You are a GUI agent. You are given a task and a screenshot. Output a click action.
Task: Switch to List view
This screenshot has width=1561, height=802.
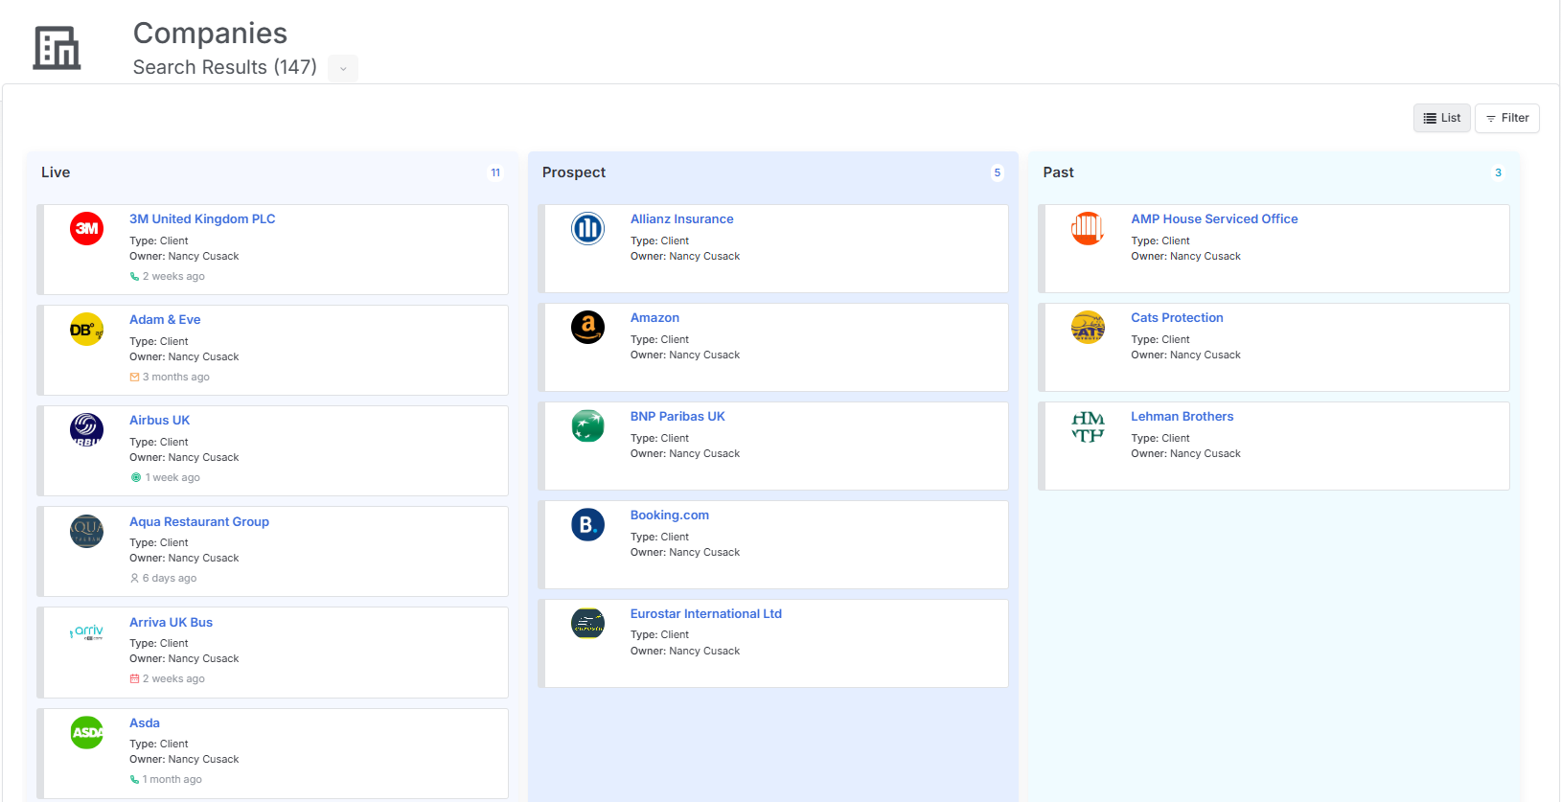1441,118
